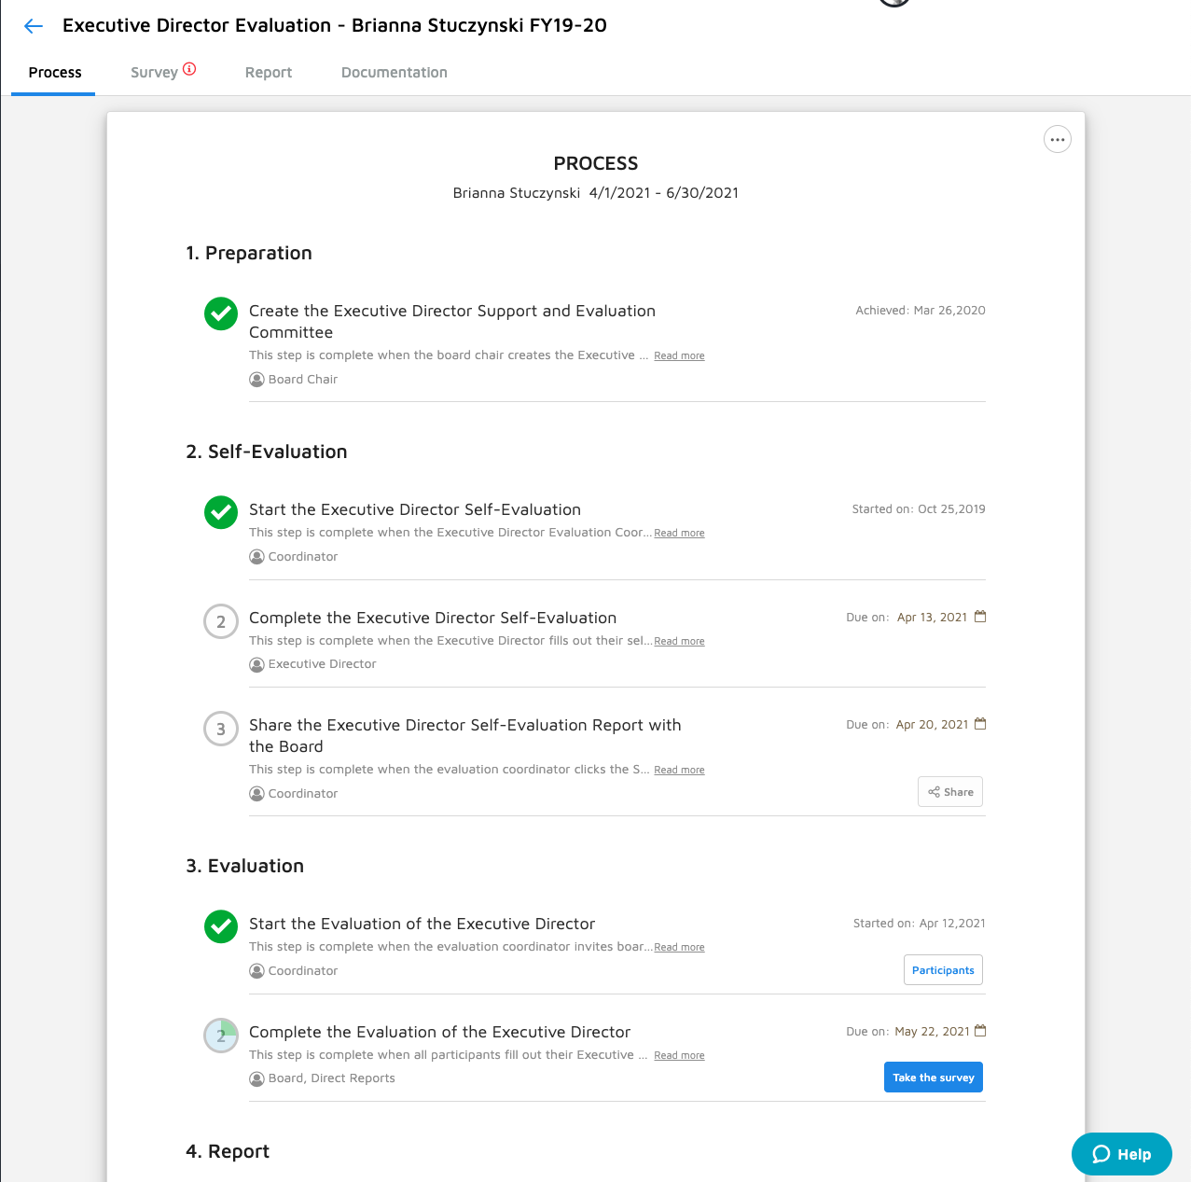Click Brianna Stuczynski 4/1/2021 - 6/30/2021 subtitle
This screenshot has width=1191, height=1182.
coord(596,193)
